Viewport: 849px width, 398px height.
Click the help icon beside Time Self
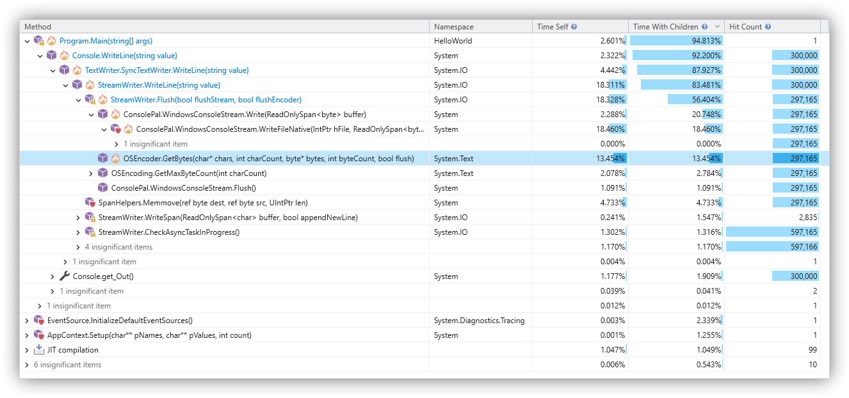(574, 27)
